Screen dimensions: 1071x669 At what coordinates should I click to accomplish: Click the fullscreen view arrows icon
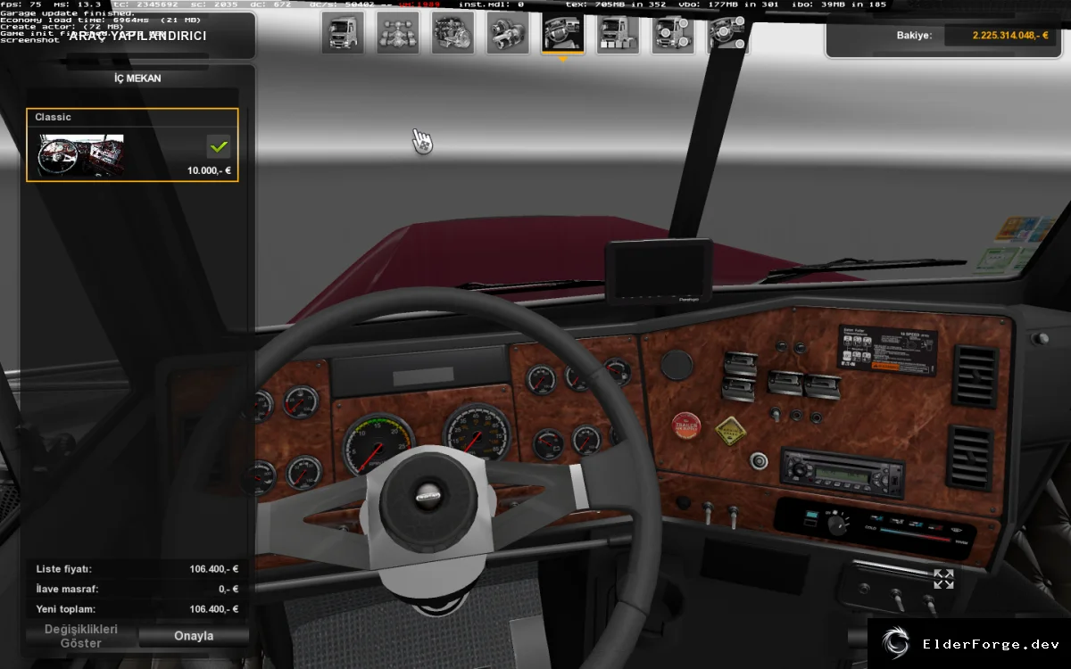943,579
